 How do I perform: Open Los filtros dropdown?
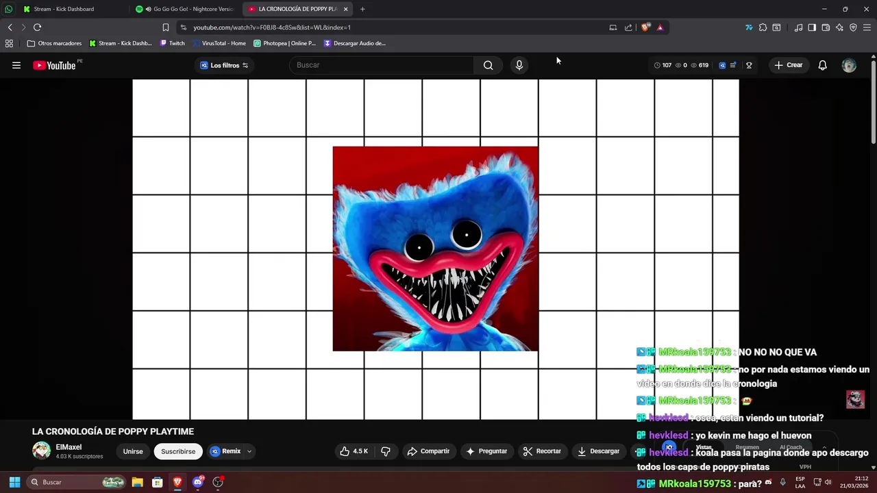(224, 66)
